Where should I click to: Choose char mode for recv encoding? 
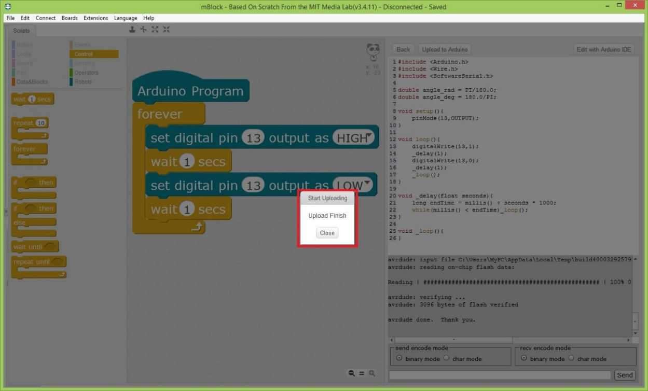click(571, 358)
